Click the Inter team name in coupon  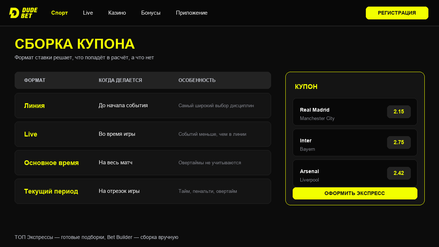(x=306, y=141)
